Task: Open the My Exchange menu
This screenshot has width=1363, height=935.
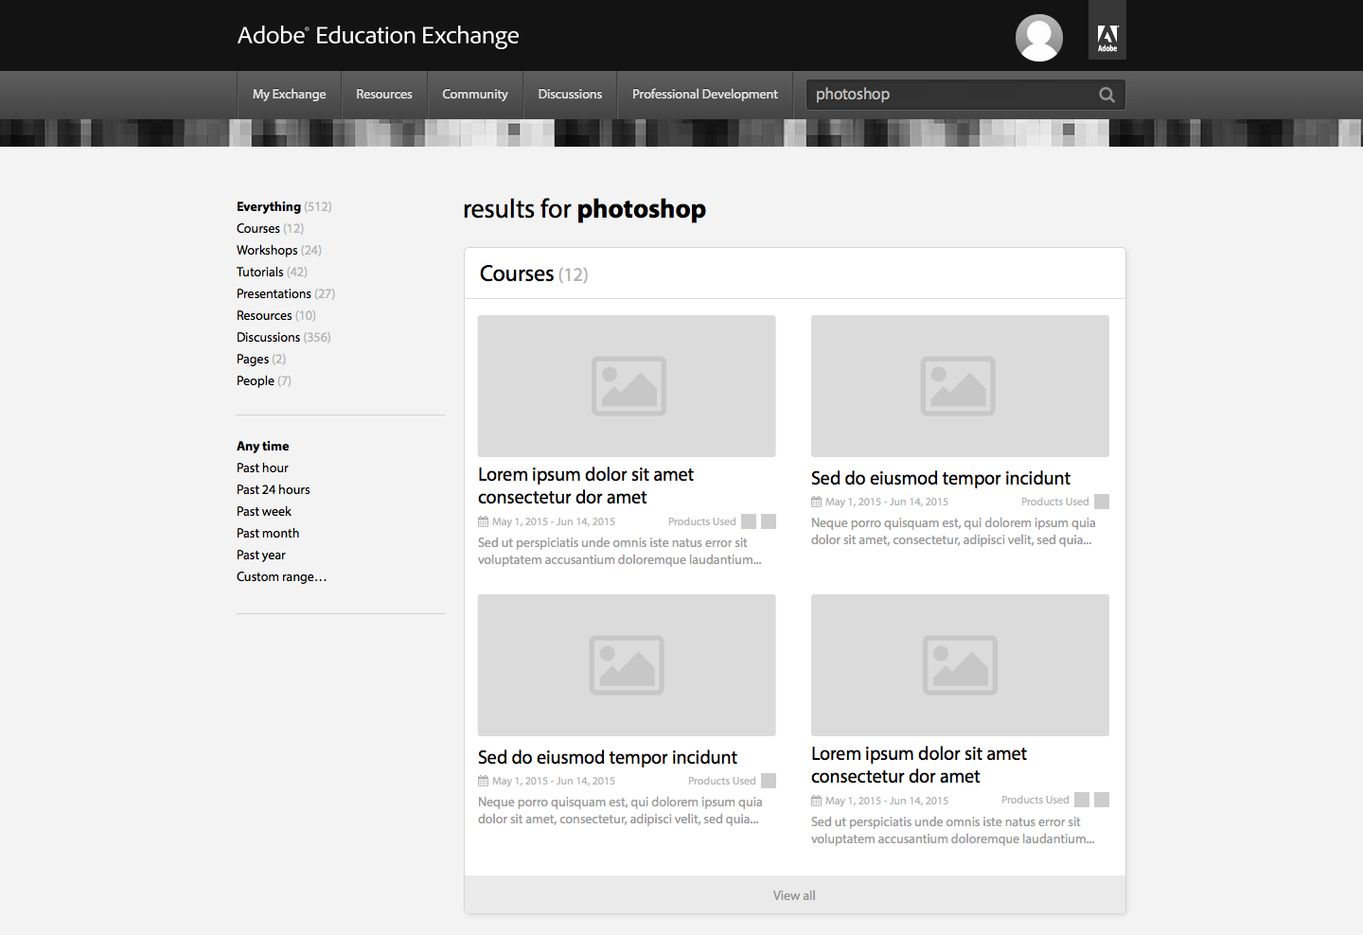Action: pos(289,95)
